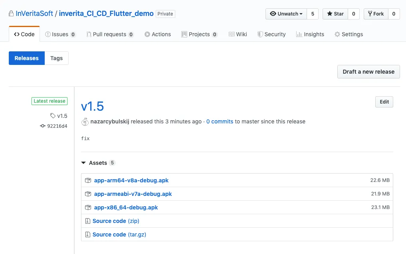Open the inverita_CI_CD_Flutter_demo repository link
406x254 pixels.
[106, 14]
